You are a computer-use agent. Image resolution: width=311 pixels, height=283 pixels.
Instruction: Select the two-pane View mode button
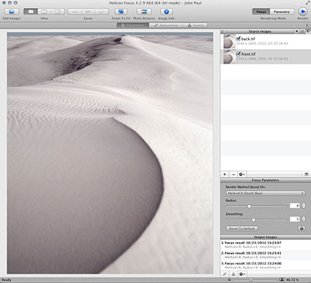(44, 12)
